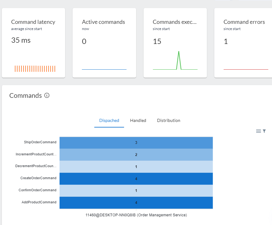This screenshot has height=225, width=272.
Task: Select the IncrementProductCount bar showing 2
Action: (x=136, y=154)
